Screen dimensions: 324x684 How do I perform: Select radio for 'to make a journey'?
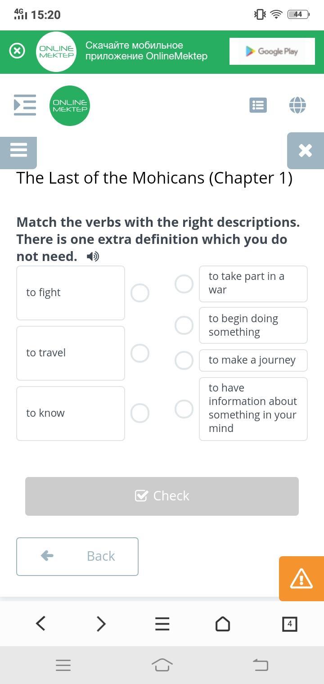click(x=184, y=360)
